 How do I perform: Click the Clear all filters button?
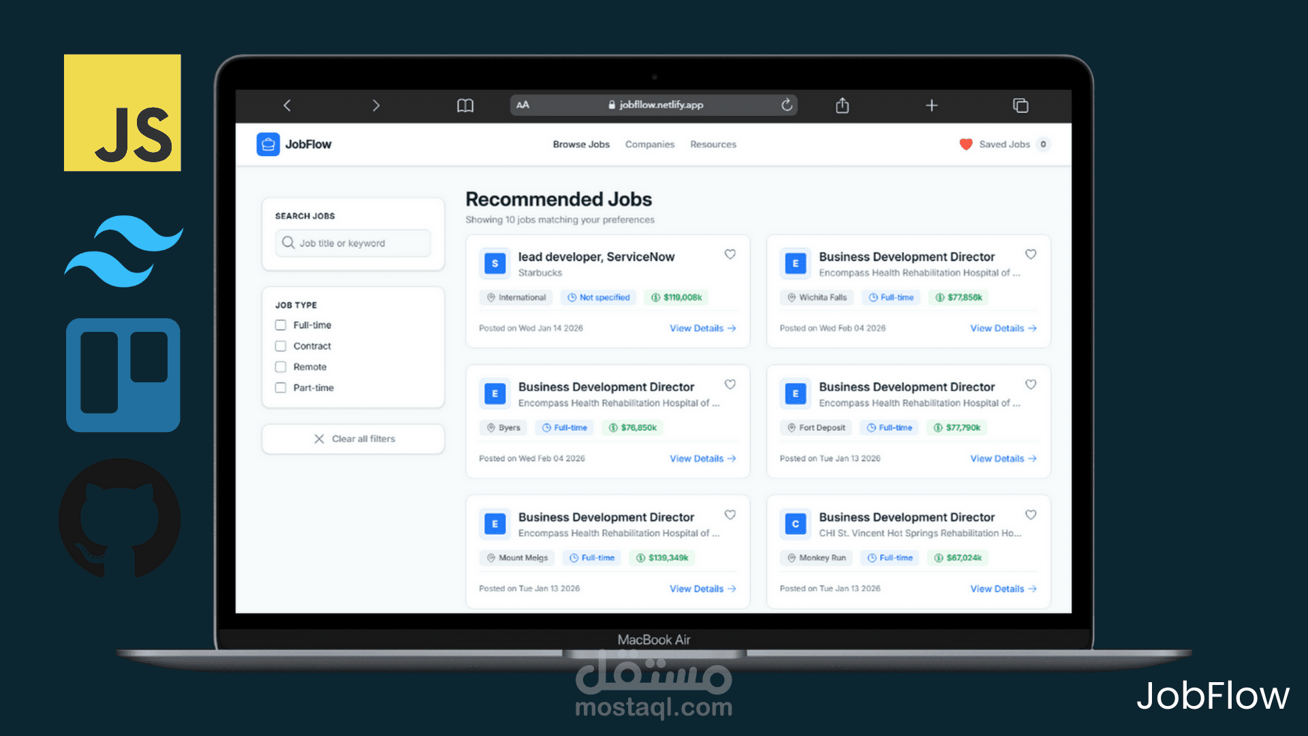pyautogui.click(x=354, y=439)
